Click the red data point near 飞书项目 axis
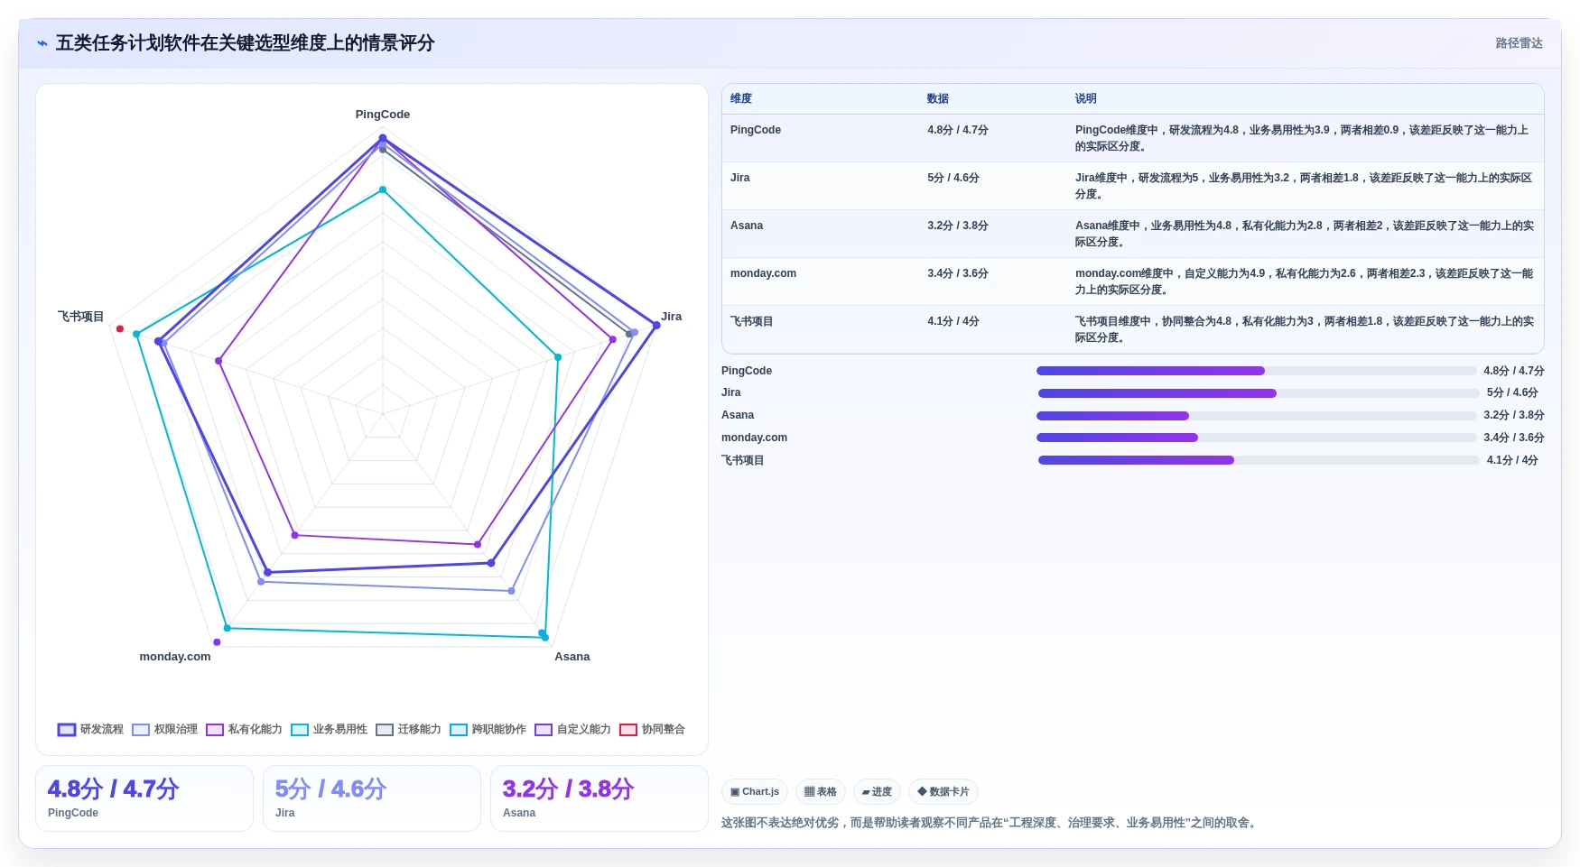 pos(120,328)
